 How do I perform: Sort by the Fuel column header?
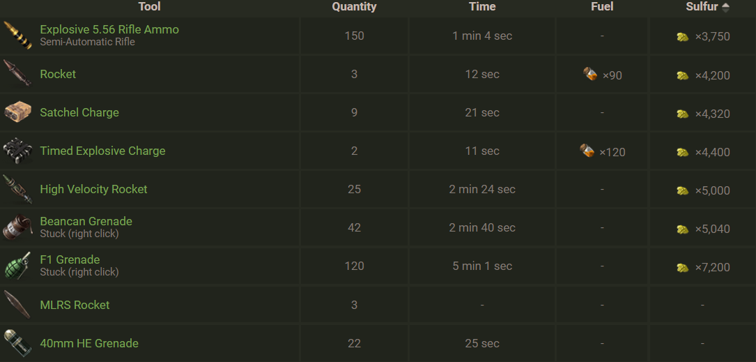click(x=602, y=7)
